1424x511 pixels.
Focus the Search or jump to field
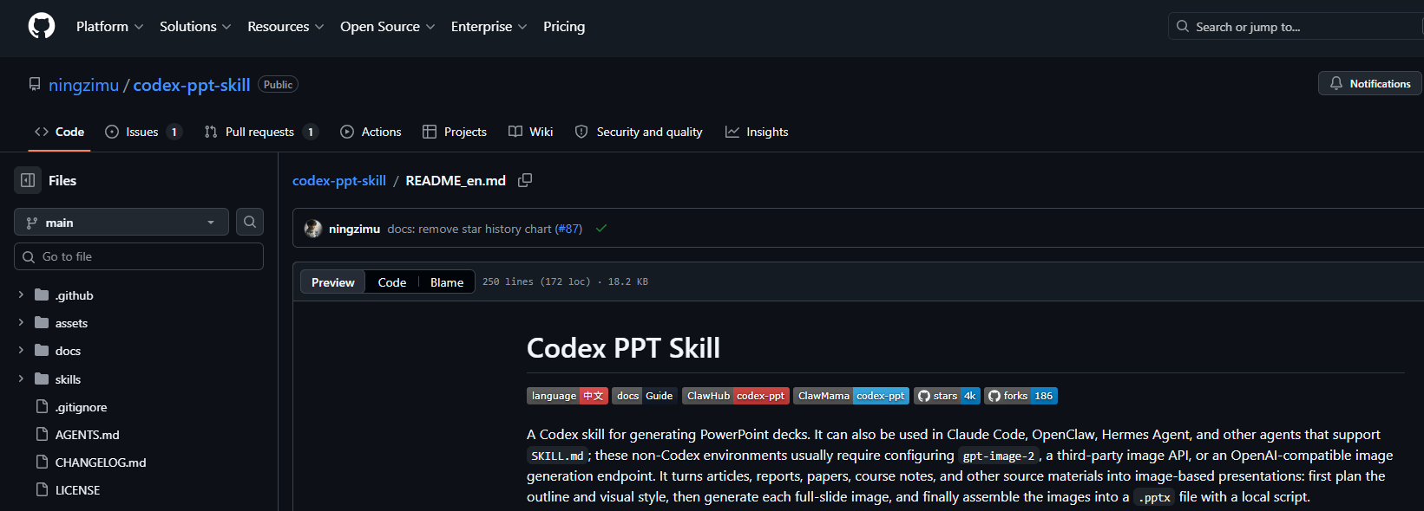(x=1296, y=27)
